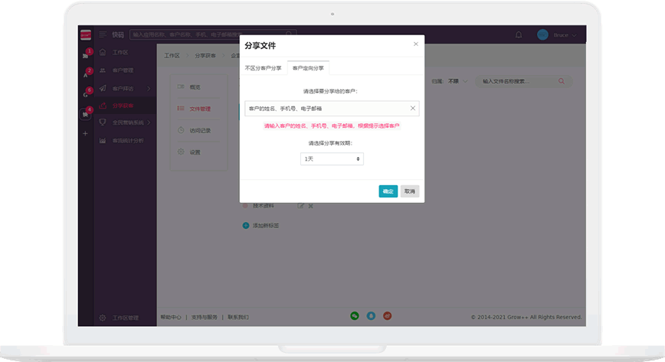
Task: Click the 确定 confirm button
Action: pos(388,191)
